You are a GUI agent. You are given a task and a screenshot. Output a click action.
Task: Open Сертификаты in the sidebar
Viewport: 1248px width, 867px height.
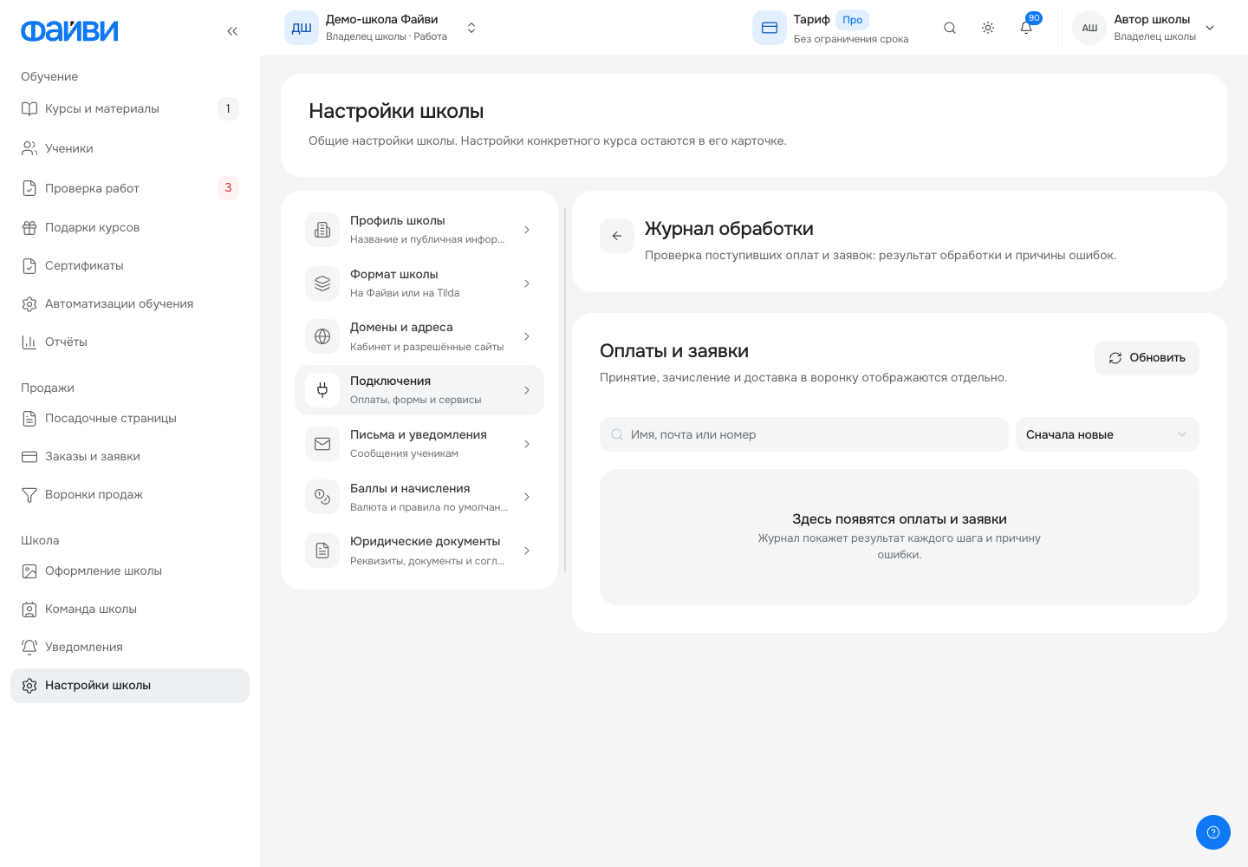[x=130, y=265]
